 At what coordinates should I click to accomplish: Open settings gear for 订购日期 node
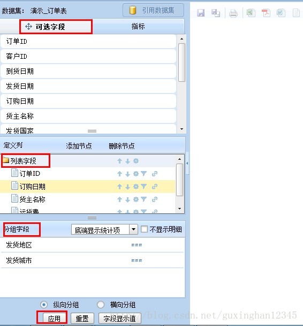click(136, 187)
